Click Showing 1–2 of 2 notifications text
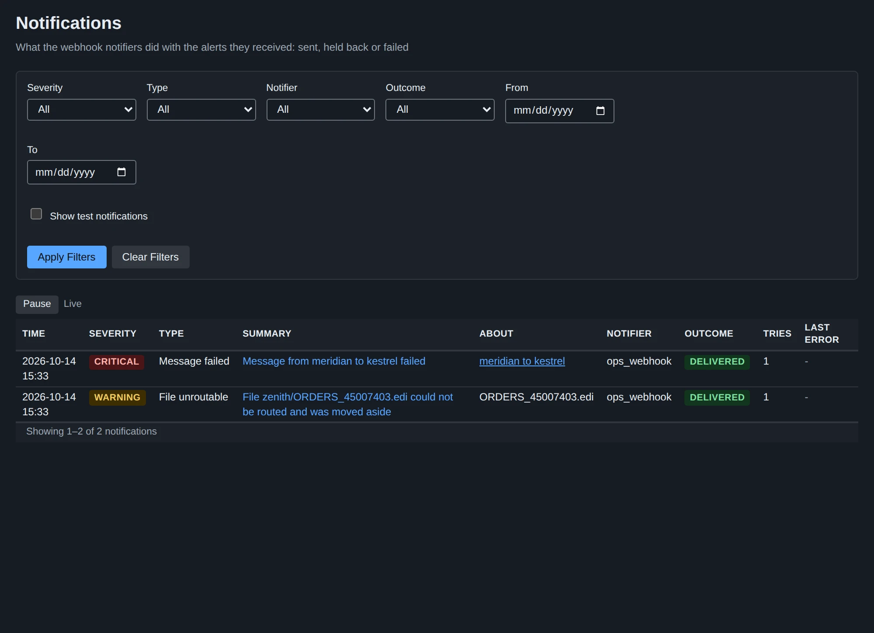874x633 pixels. click(91, 431)
